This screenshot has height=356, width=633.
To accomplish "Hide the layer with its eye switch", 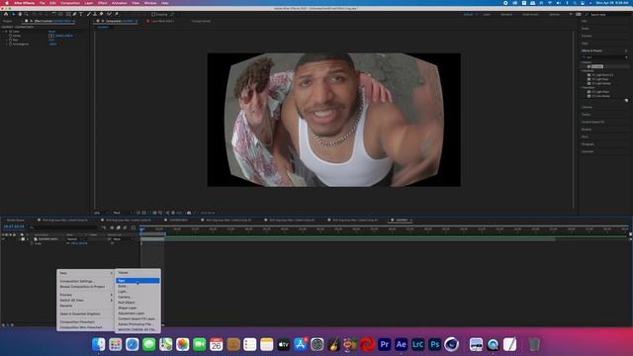I will (x=3, y=239).
